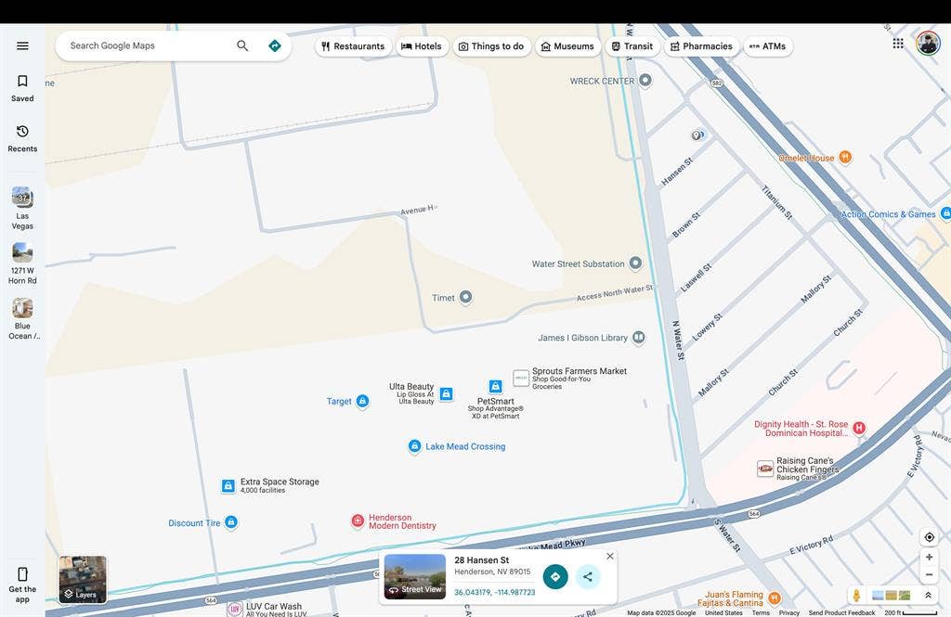
Task: Show my current location on the map
Action: (x=929, y=537)
